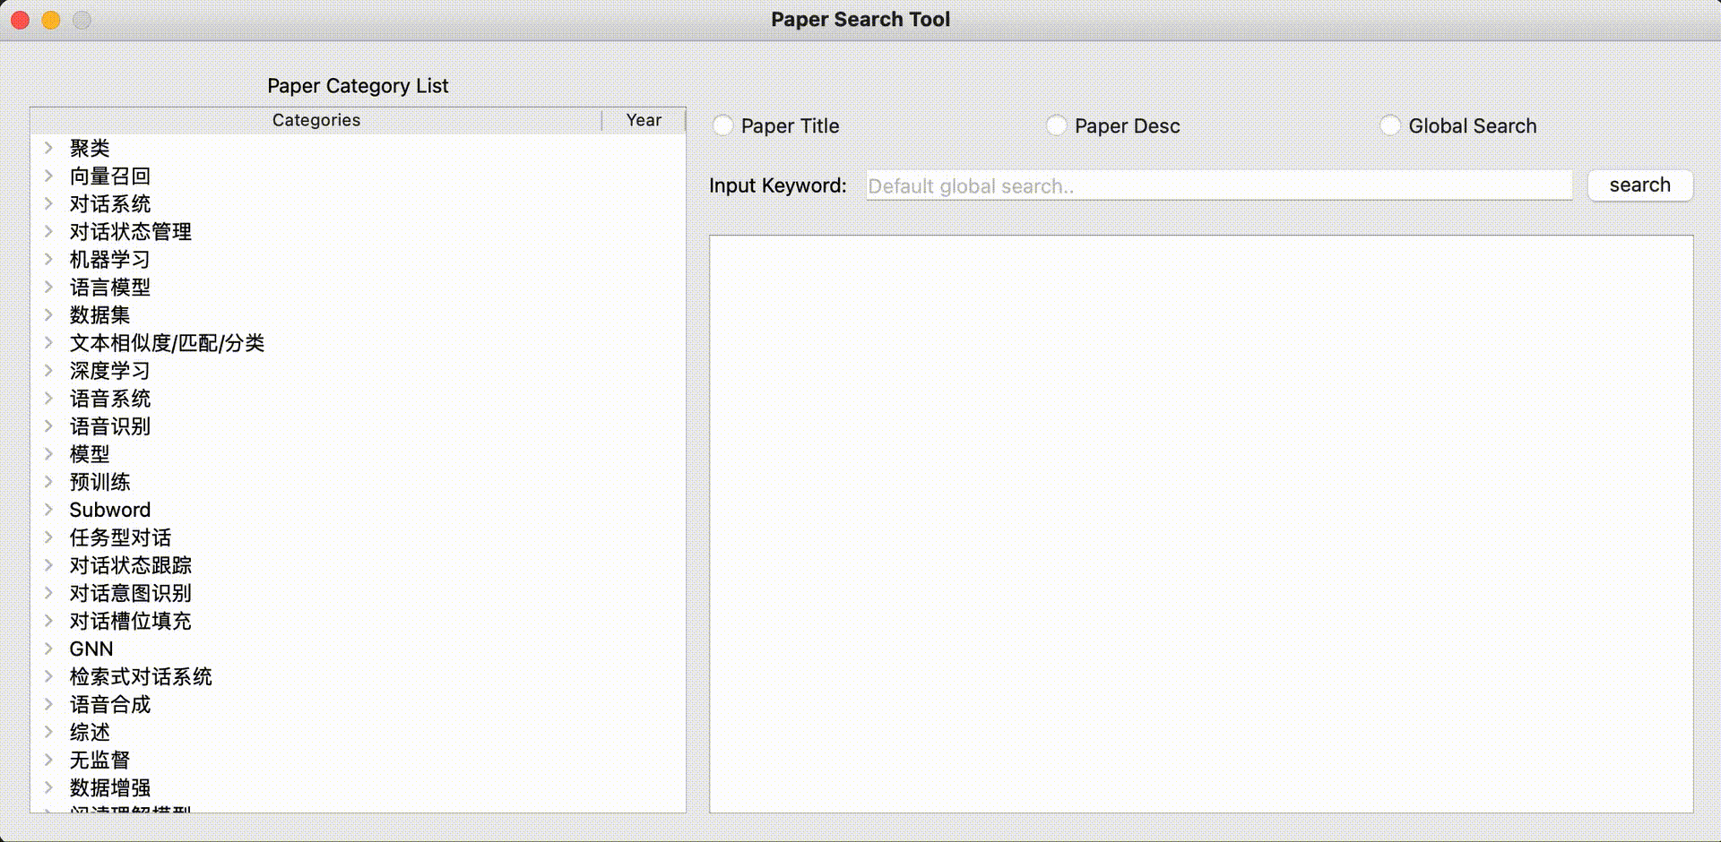Expand the 语音识别 tree node
Image resolution: width=1721 pixels, height=842 pixels.
coord(48,426)
